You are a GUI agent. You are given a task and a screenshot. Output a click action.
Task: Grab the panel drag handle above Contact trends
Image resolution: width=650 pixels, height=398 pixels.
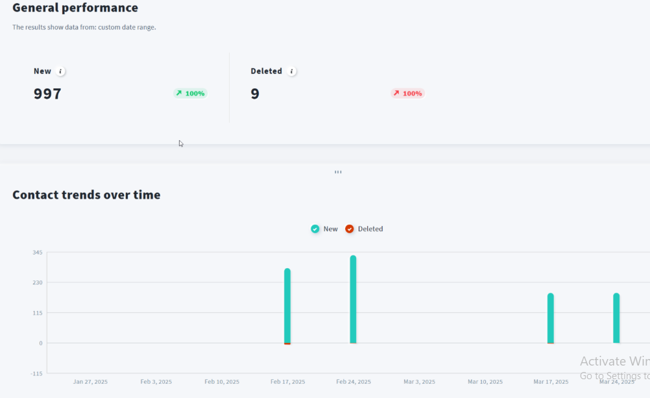pos(338,172)
